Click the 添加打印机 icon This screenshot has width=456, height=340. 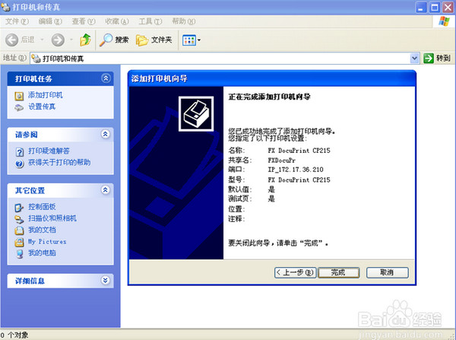(19, 96)
